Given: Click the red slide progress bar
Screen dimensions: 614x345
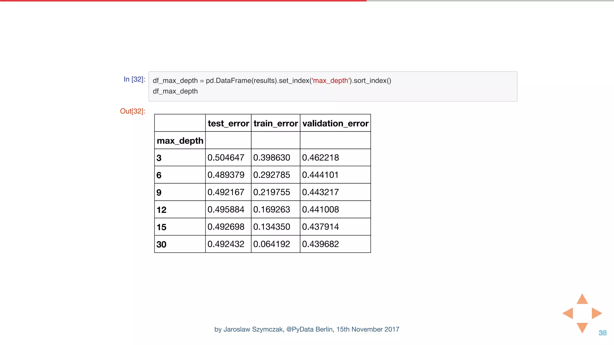Looking at the screenshot, I should point(183,1).
